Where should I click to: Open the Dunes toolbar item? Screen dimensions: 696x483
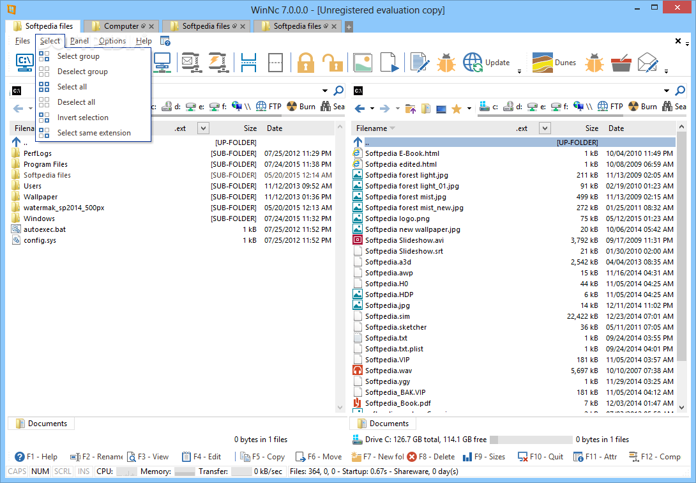click(554, 63)
